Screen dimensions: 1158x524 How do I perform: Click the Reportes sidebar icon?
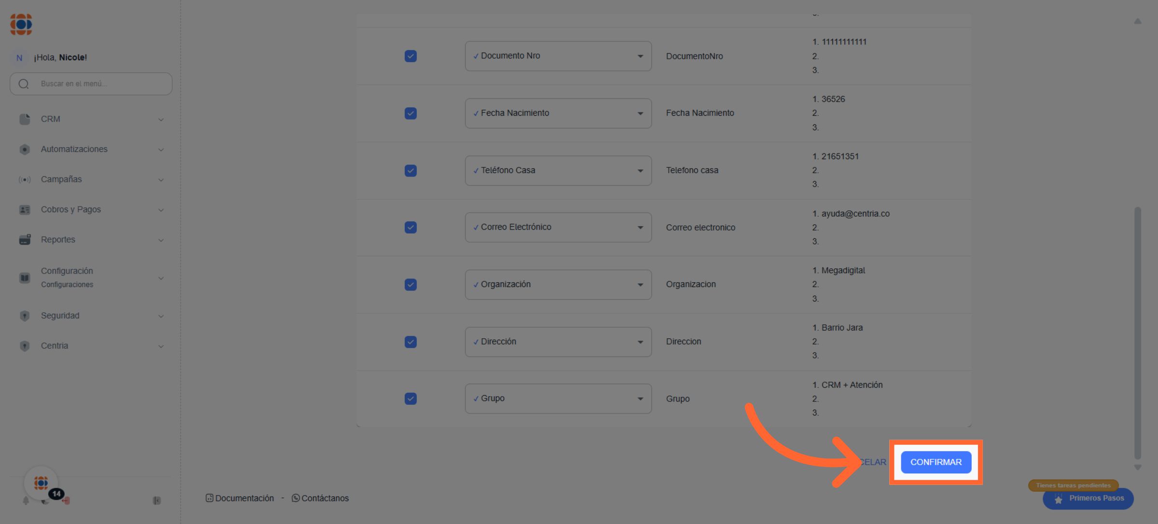point(25,239)
